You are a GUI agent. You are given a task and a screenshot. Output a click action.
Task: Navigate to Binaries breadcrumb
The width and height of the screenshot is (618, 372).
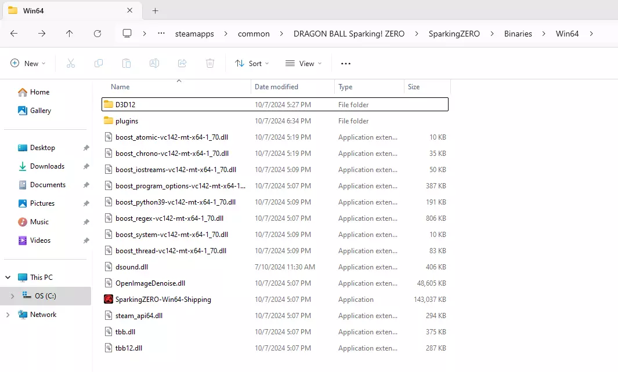(518, 34)
